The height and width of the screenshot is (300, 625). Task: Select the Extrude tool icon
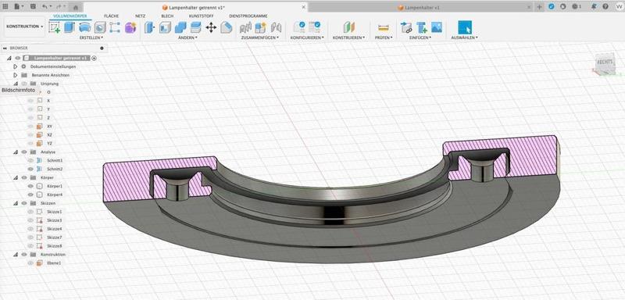pyautogui.click(x=70, y=27)
